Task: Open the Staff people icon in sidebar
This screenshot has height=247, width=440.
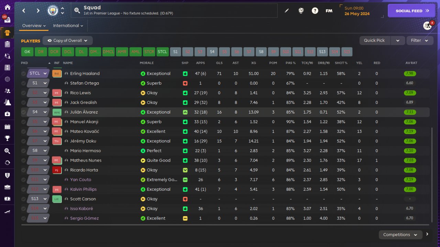Action: click(7, 91)
